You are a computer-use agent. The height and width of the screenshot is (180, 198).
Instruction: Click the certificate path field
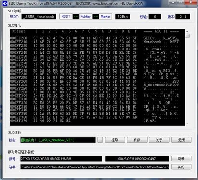[x=95, y=167]
